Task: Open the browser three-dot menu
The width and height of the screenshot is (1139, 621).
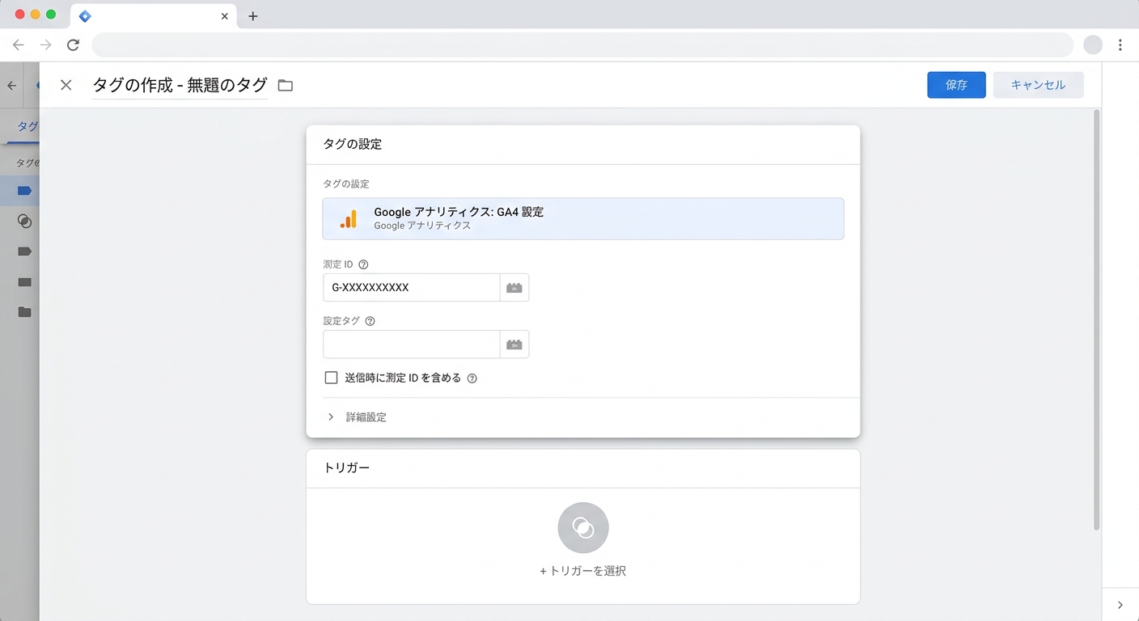Action: click(1120, 45)
